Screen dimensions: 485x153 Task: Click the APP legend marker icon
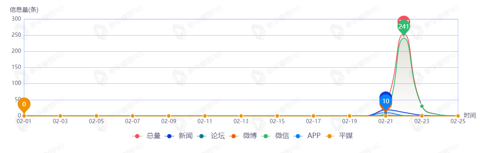tap(298, 136)
